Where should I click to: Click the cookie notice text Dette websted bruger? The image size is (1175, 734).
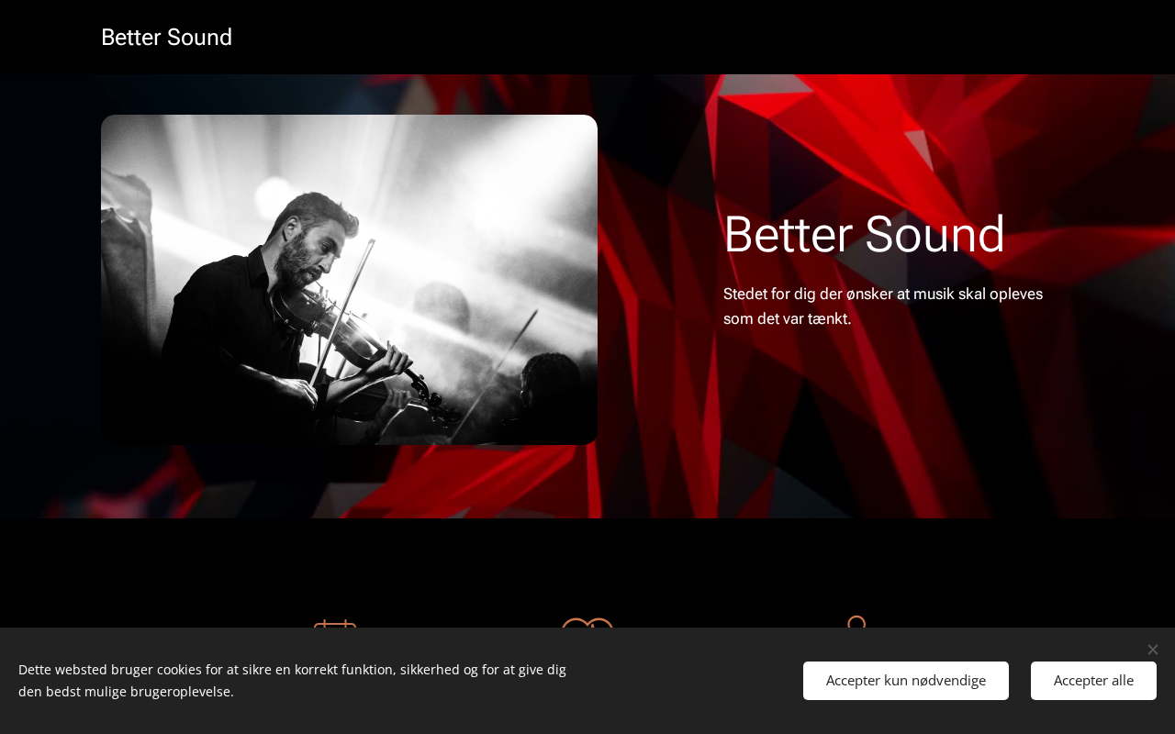pos(292,681)
